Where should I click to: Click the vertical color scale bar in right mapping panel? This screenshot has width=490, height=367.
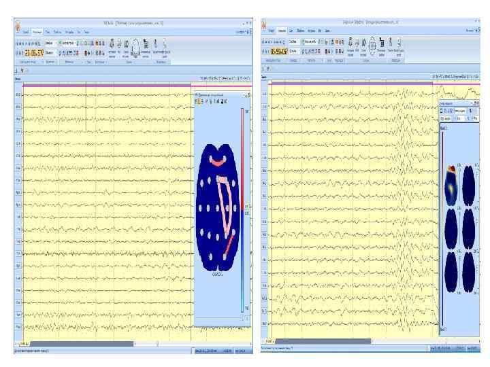click(442, 228)
